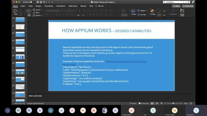Viewport: 207px width, 116px height.
Task: Open the Undo history dropdown arrow
Action: [x=46, y=2]
